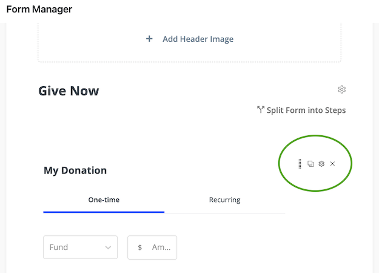Focus the donation Amount input field
This screenshot has width=379, height=273.
(x=161, y=248)
